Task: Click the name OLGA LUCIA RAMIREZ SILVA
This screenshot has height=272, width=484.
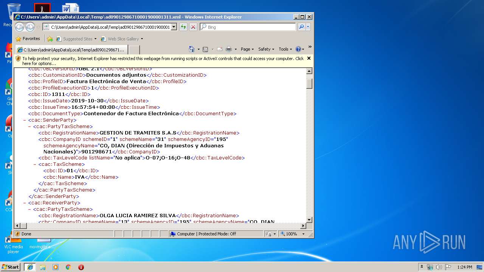Action: click(x=138, y=216)
